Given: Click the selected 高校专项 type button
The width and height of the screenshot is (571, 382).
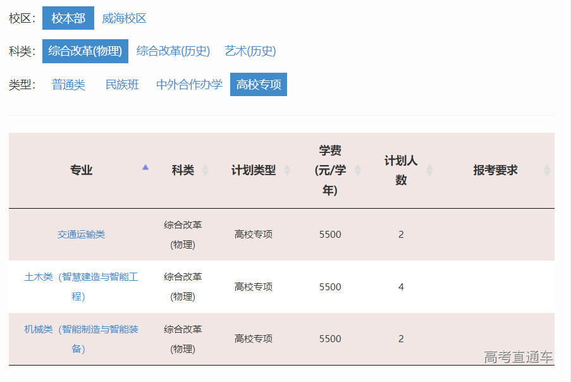Looking at the screenshot, I should pyautogui.click(x=258, y=84).
